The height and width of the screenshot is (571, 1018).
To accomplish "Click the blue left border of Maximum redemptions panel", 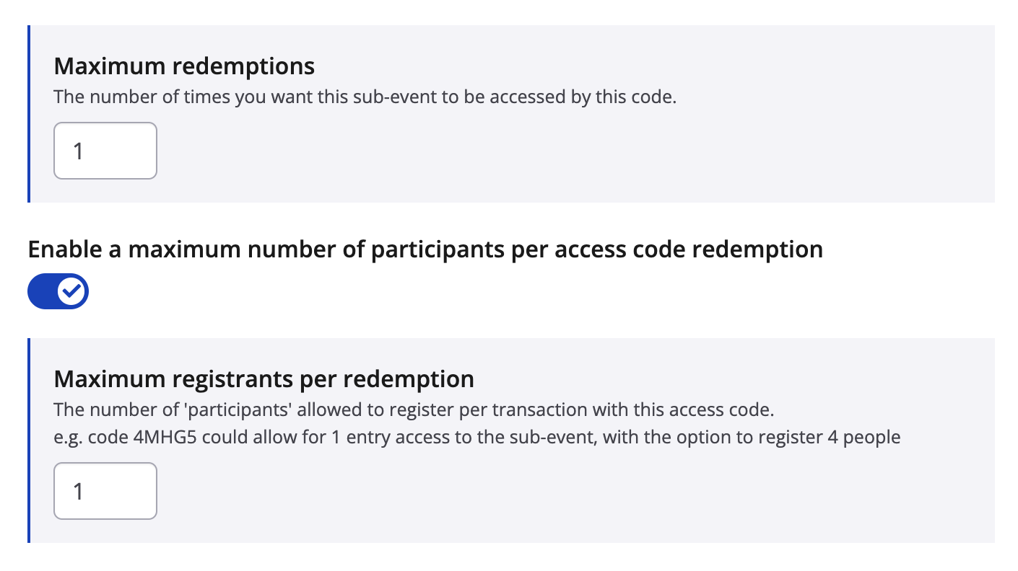I will point(29,114).
